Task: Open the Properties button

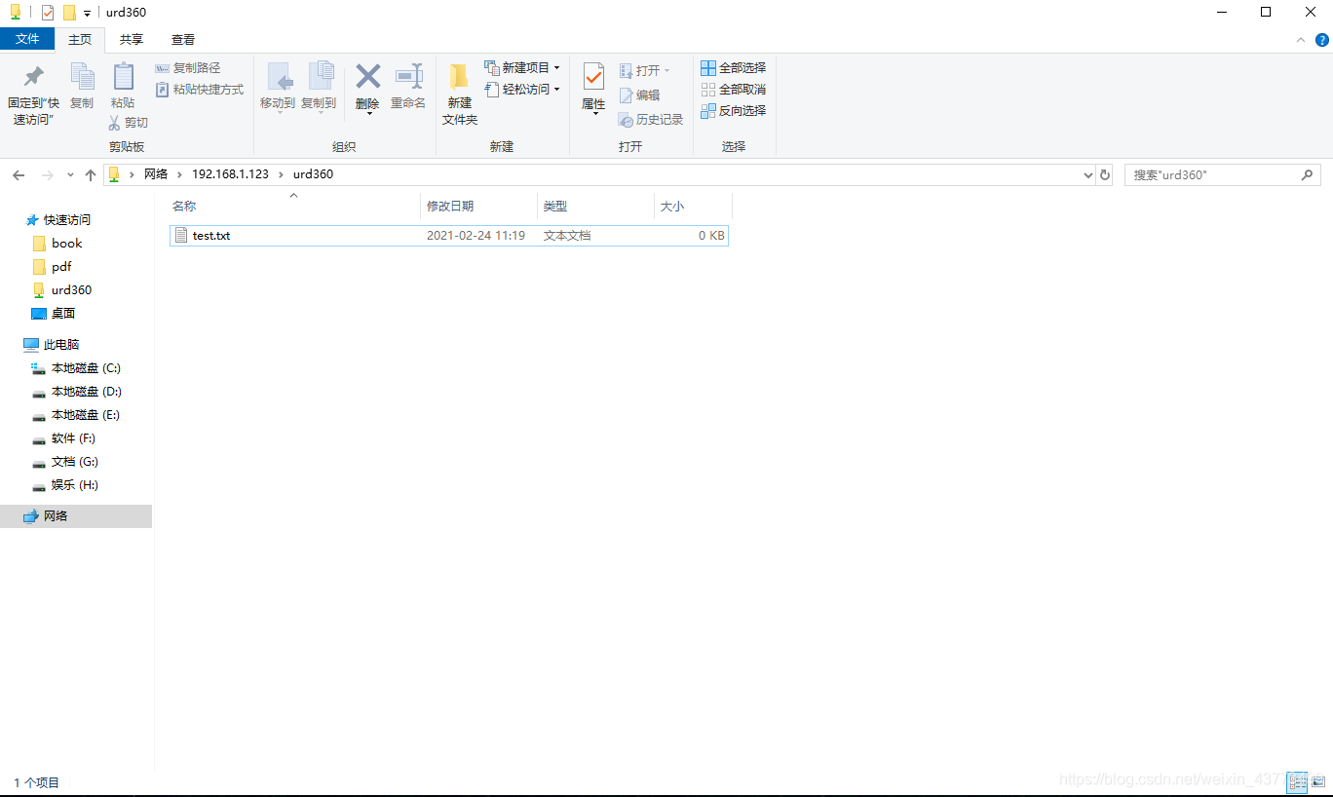Action: [593, 89]
